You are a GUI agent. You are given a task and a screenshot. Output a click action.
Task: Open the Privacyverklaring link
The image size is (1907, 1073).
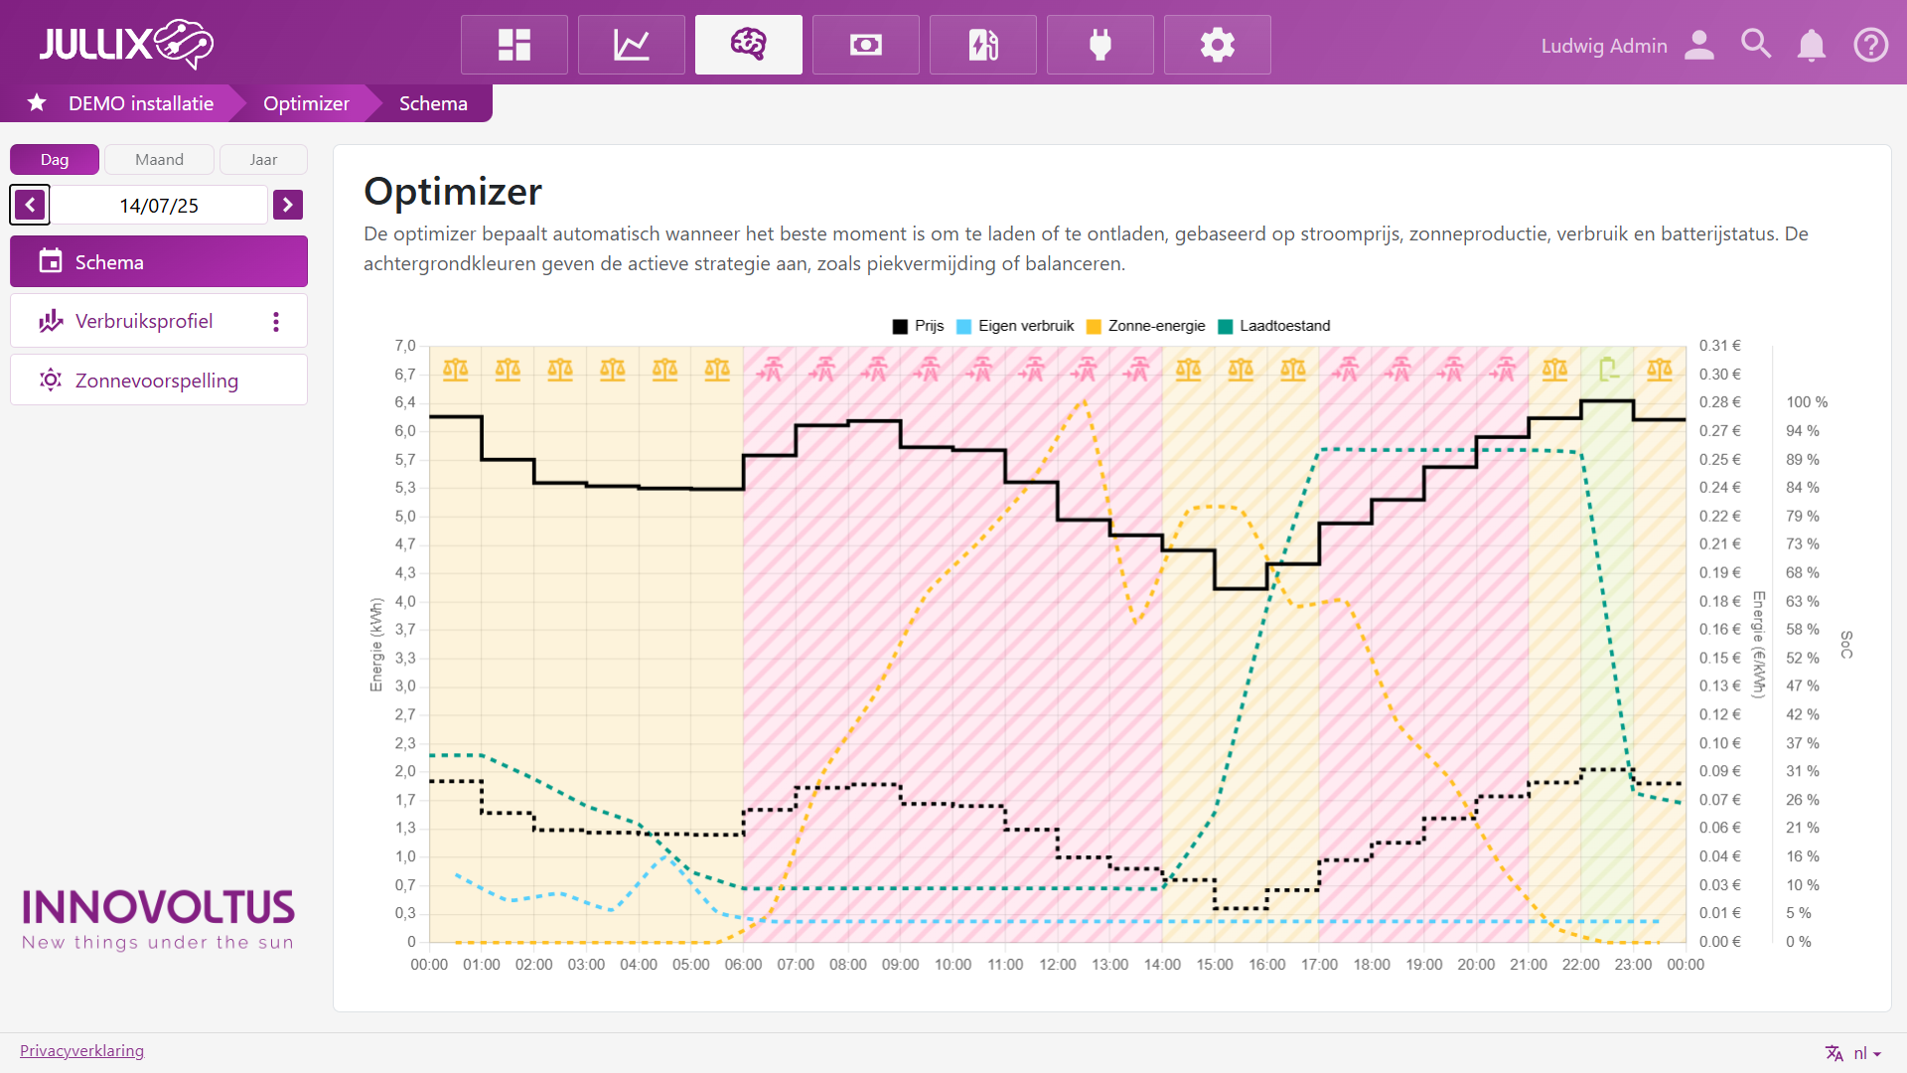81,1051
